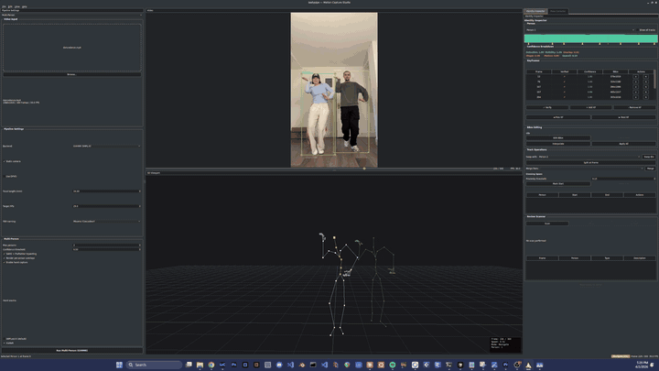The width and height of the screenshot is (659, 371).
Task: Select the SMPLest-X hand source radio option
Action: [x=16, y=339]
